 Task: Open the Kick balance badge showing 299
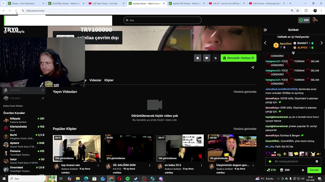click(x=304, y=20)
